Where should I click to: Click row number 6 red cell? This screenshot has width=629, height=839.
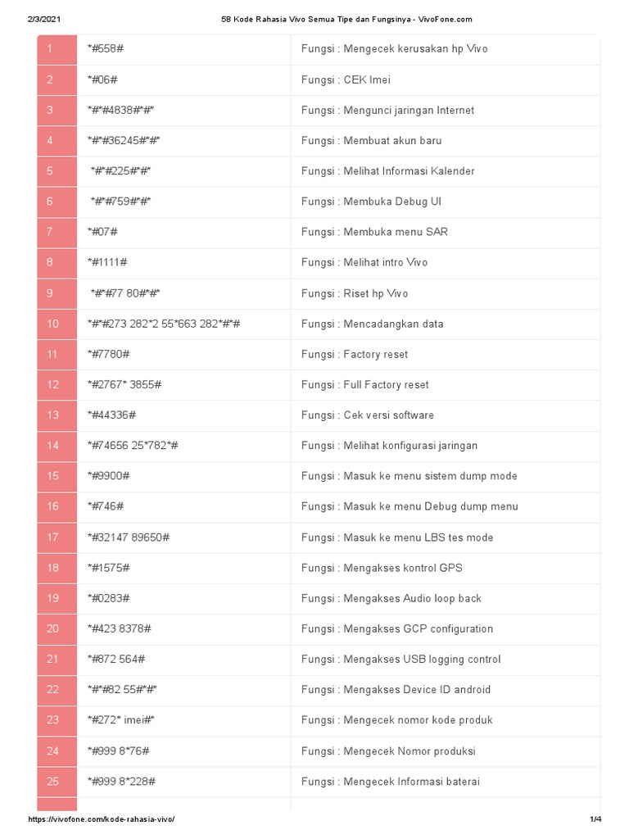point(51,202)
